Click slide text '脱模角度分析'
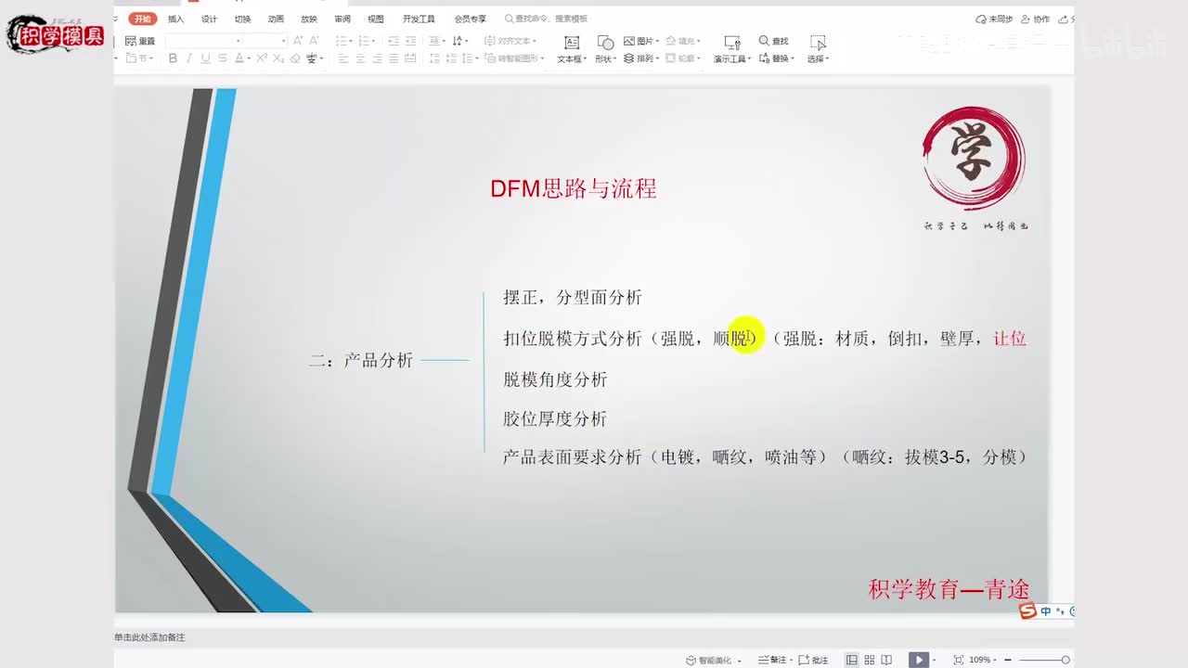Screen dimensions: 1188x668 pyautogui.click(x=555, y=379)
